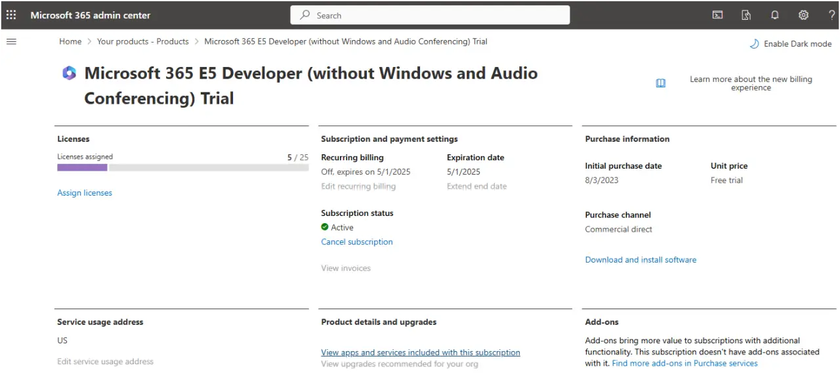Click the current product breadcrumb text
Screen dimensions: 840x384
click(x=346, y=41)
